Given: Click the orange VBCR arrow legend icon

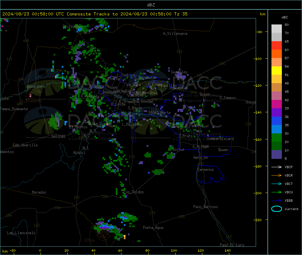Looking at the screenshot, I should pyautogui.click(x=276, y=175).
